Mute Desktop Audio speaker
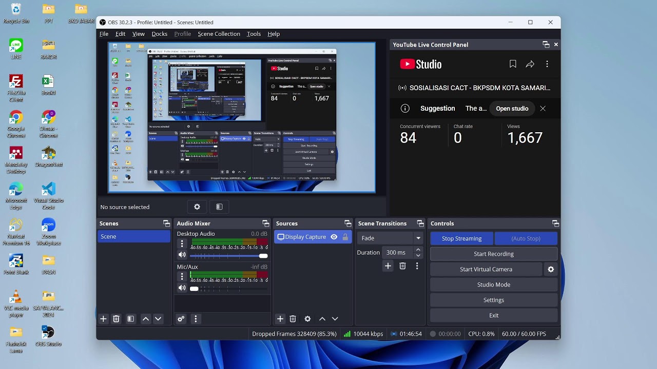The width and height of the screenshot is (657, 369). pos(182,255)
